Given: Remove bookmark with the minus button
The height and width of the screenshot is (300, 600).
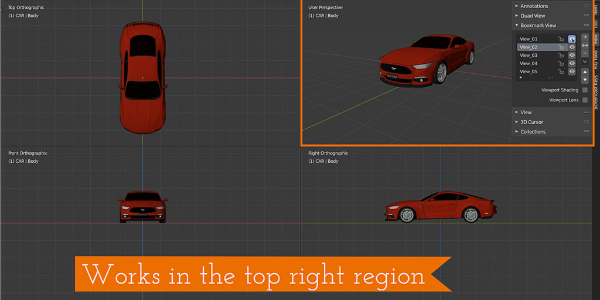Looking at the screenshot, I should 585,53.
